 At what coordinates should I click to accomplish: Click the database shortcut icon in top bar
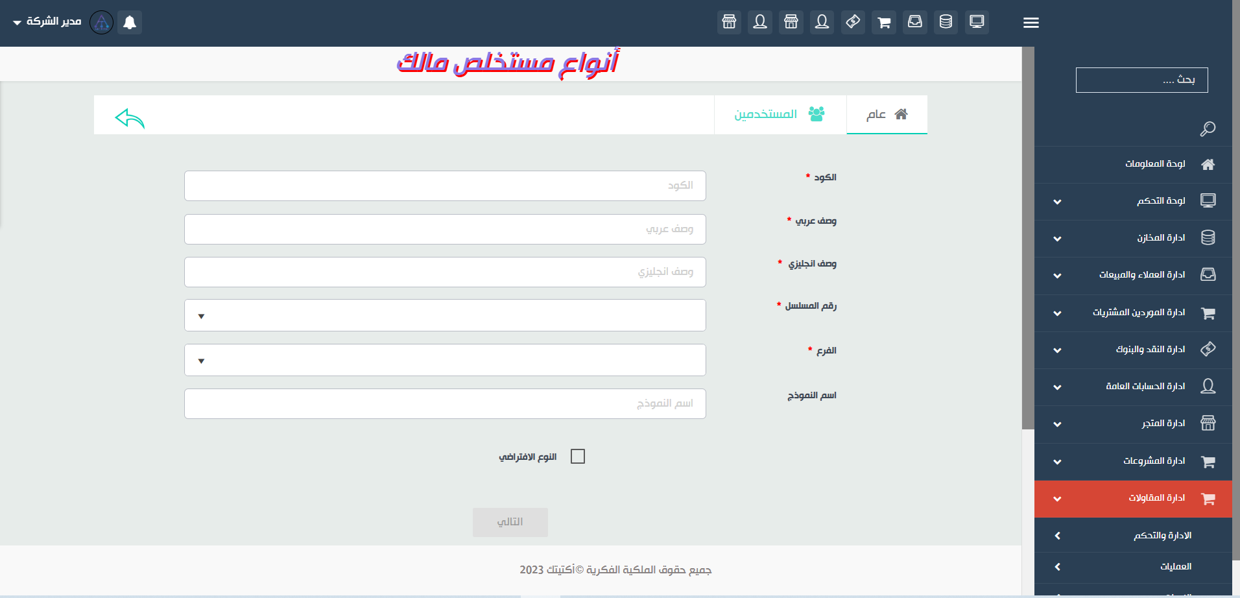pos(946,22)
